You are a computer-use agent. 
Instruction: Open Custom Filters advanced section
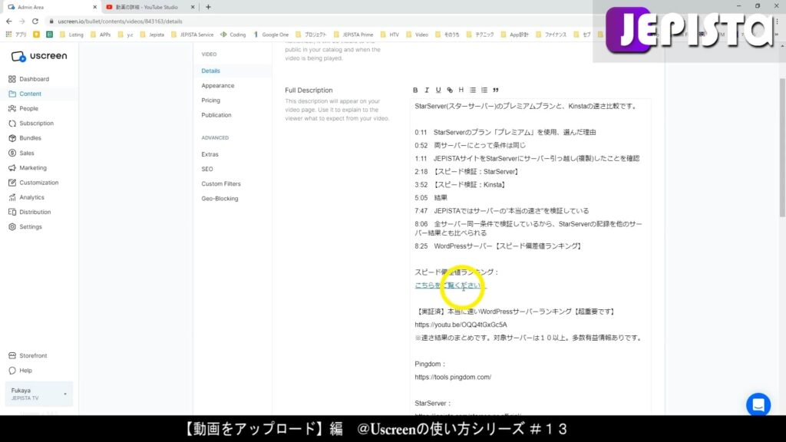coord(220,184)
